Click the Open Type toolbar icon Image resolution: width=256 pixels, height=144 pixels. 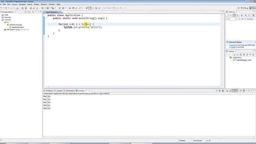(70, 8)
